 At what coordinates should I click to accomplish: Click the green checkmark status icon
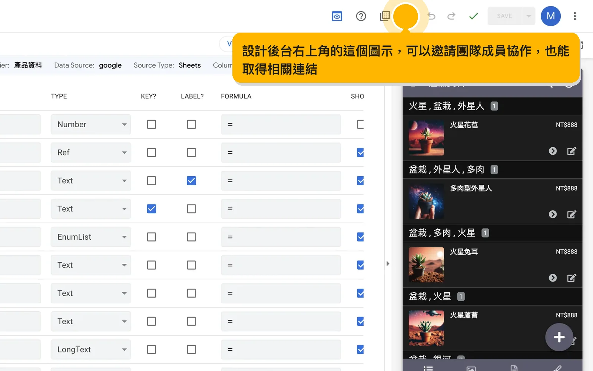pyautogui.click(x=474, y=16)
